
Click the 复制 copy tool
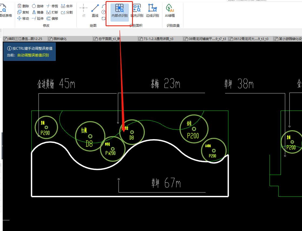(23, 12)
